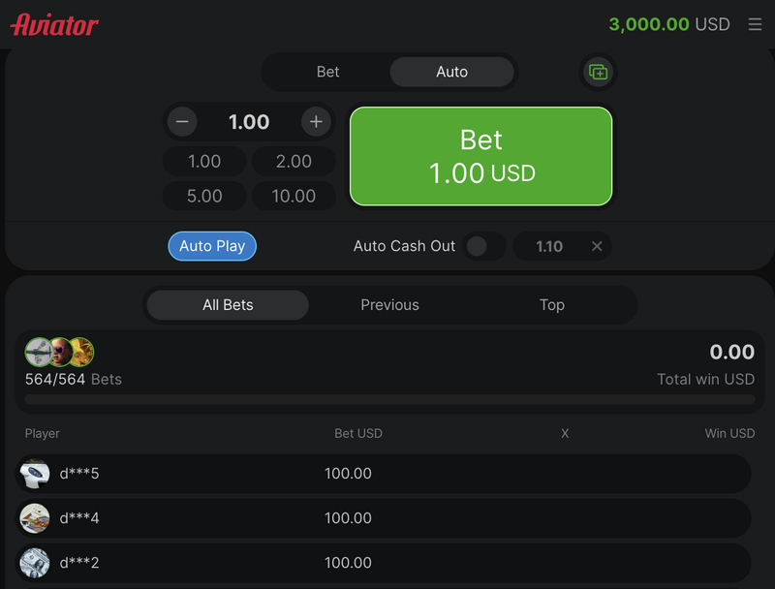Viewport: 775px width, 589px height.
Task: Switch to the Bet mode tab
Action: tap(327, 72)
